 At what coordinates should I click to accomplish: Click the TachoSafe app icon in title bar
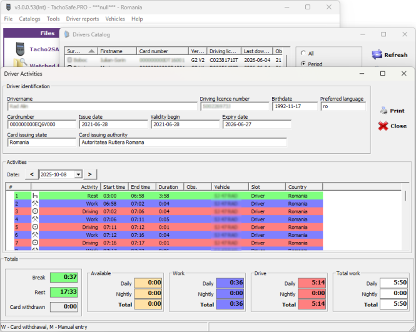click(x=9, y=7)
